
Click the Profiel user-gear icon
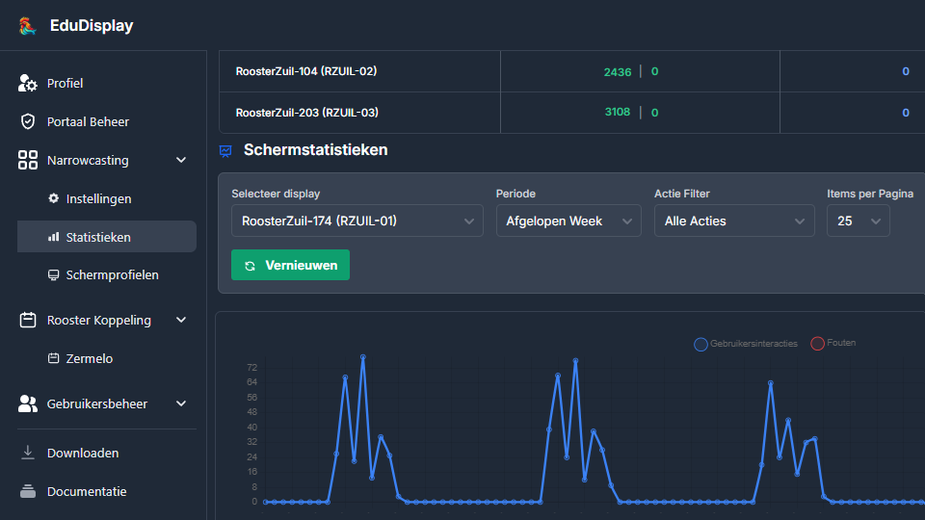[27, 83]
